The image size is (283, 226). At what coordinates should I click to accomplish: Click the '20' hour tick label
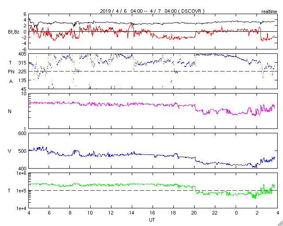tap(194, 213)
